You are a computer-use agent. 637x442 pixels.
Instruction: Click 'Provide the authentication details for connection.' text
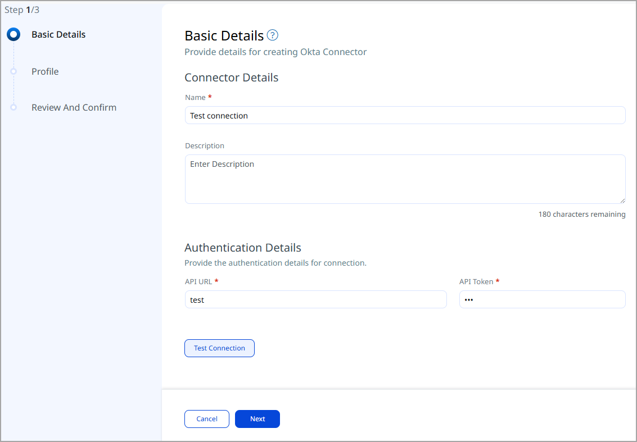click(x=275, y=263)
